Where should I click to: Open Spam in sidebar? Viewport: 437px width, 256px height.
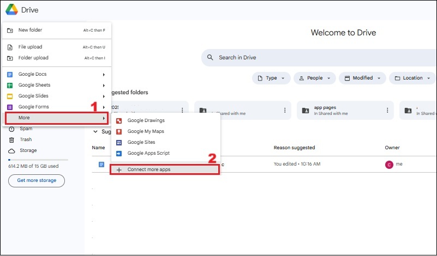26,129
